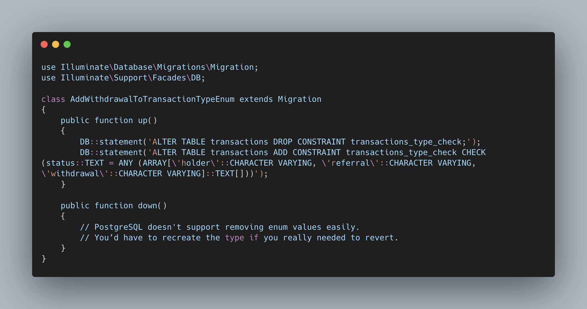Click 'extends' keyword in class line

click(x=256, y=99)
